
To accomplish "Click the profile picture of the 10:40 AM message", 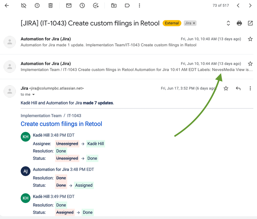I will [x=10, y=42].
